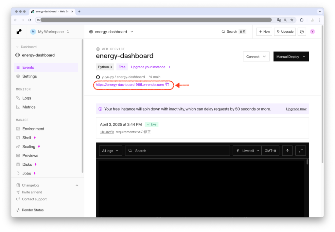The height and width of the screenshot is (232, 335).
Task: Go back in browser history
Action: 16,20
